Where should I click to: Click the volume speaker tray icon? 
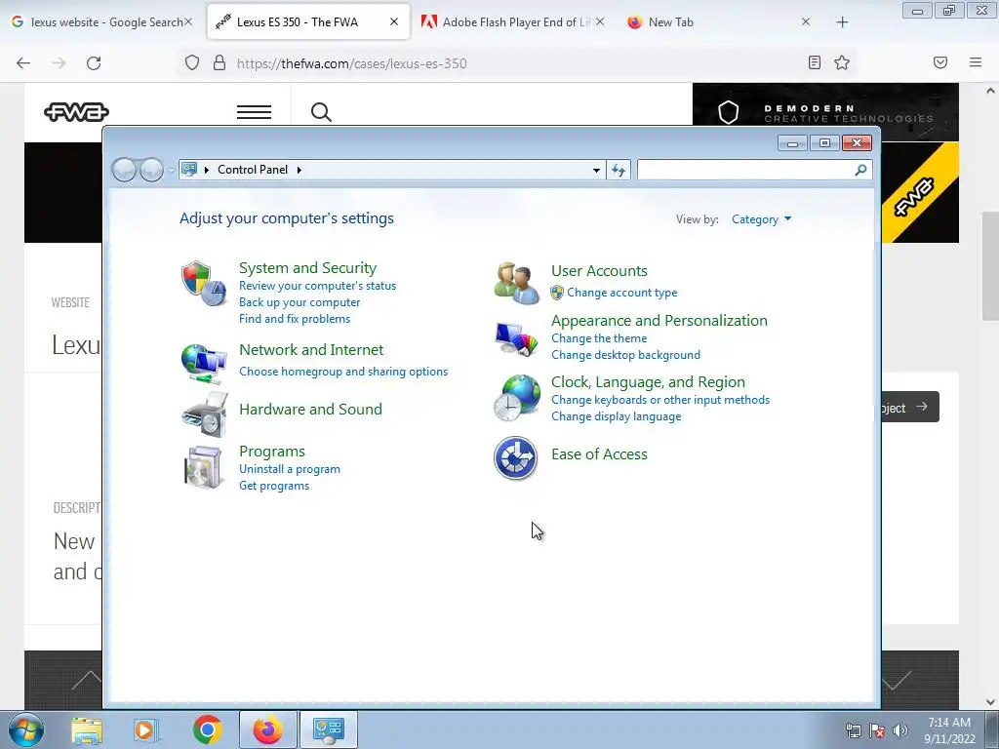900,730
